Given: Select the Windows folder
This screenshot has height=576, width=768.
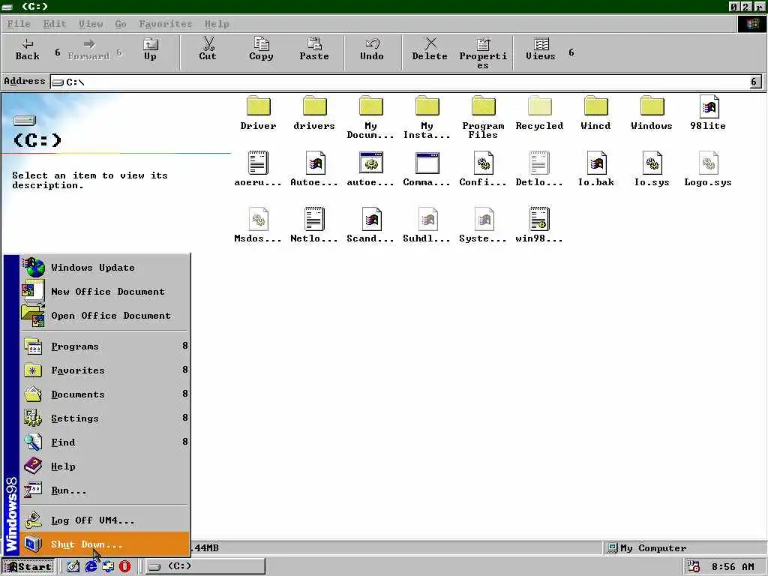Looking at the screenshot, I should tap(652, 113).
